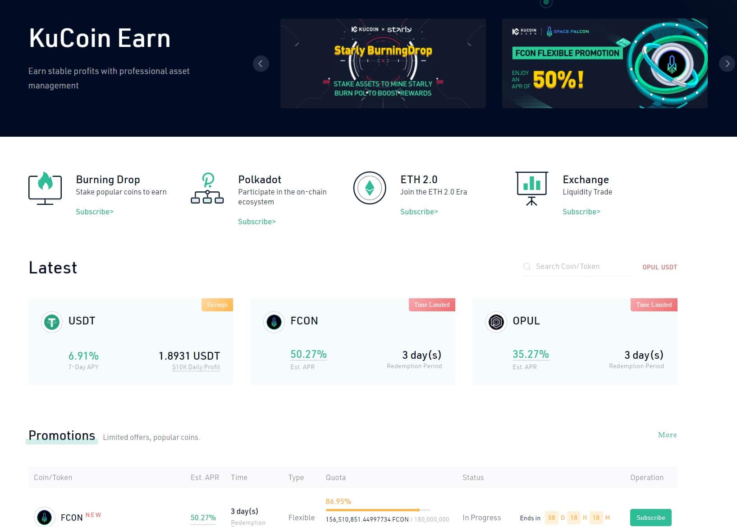Open the FCON Flexible Promotion banner
Image resolution: width=737 pixels, height=527 pixels.
pyautogui.click(x=604, y=64)
